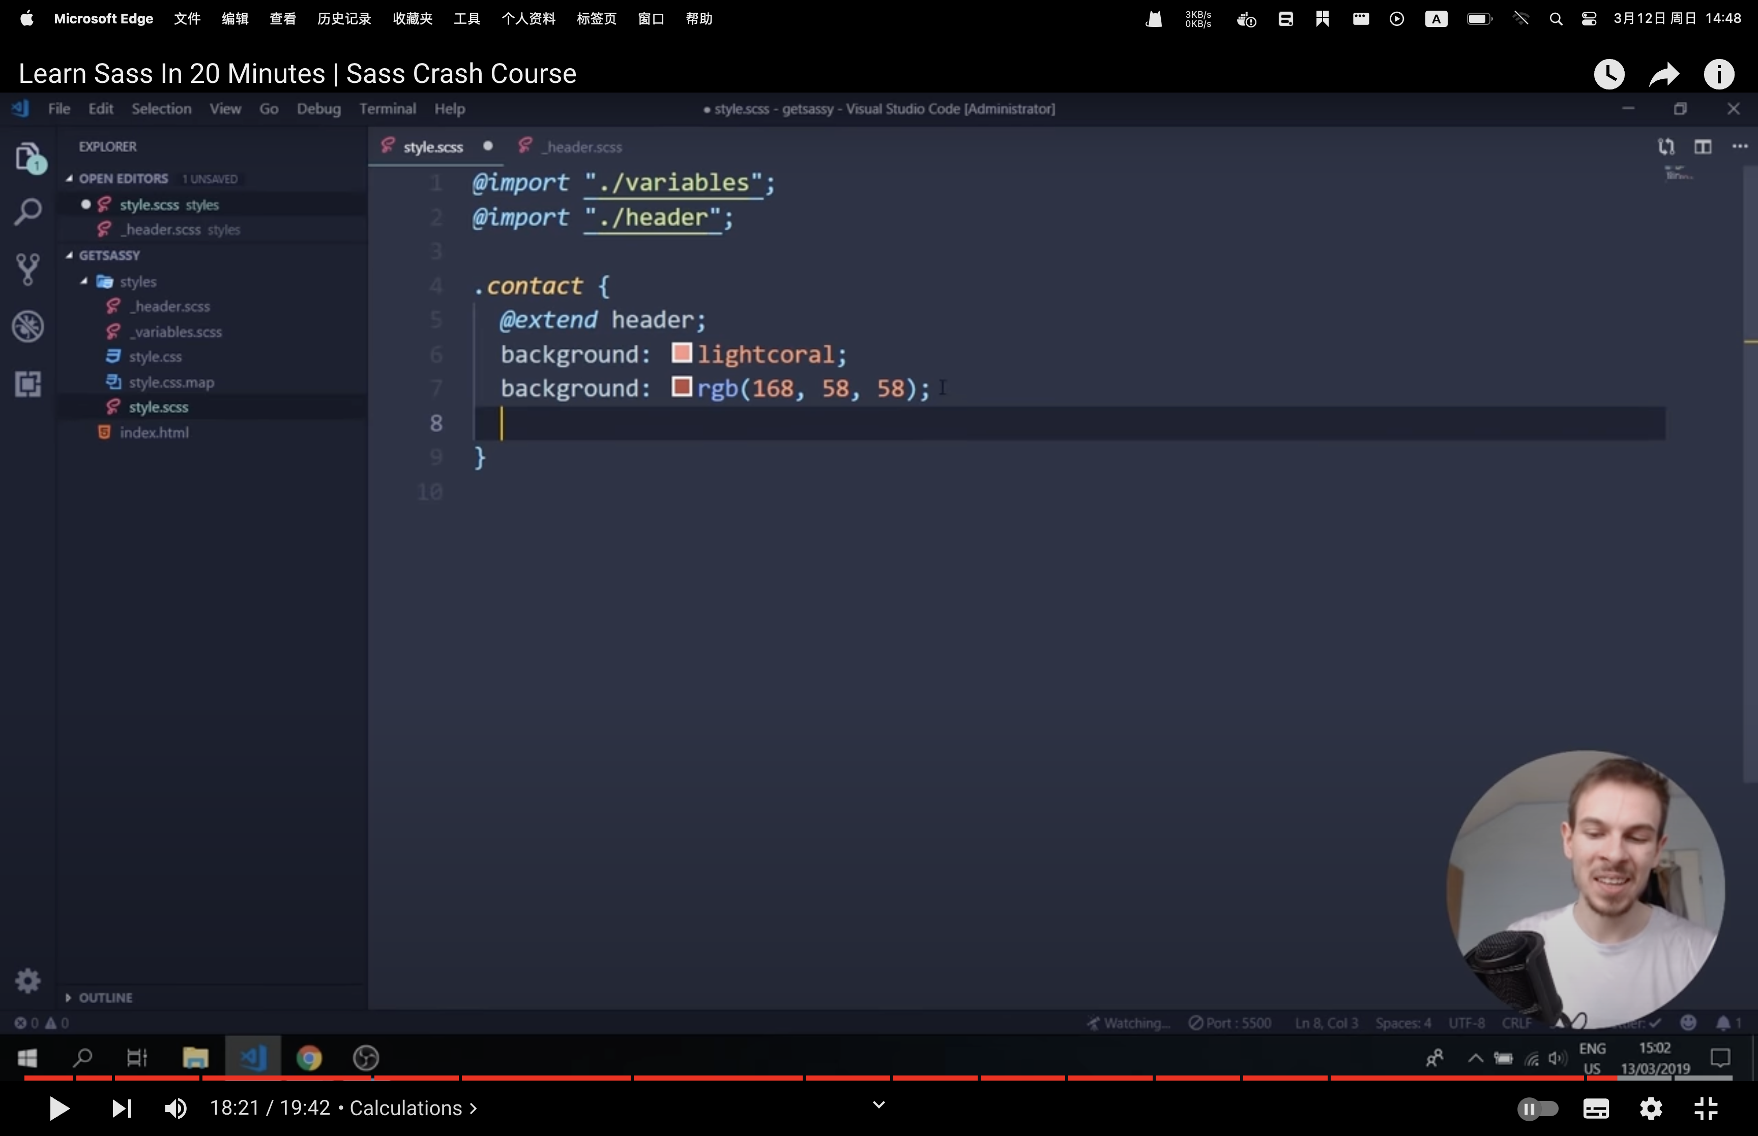Viewport: 1758px width, 1136px height.
Task: Seek on the red video progress bar
Action: (878, 1078)
